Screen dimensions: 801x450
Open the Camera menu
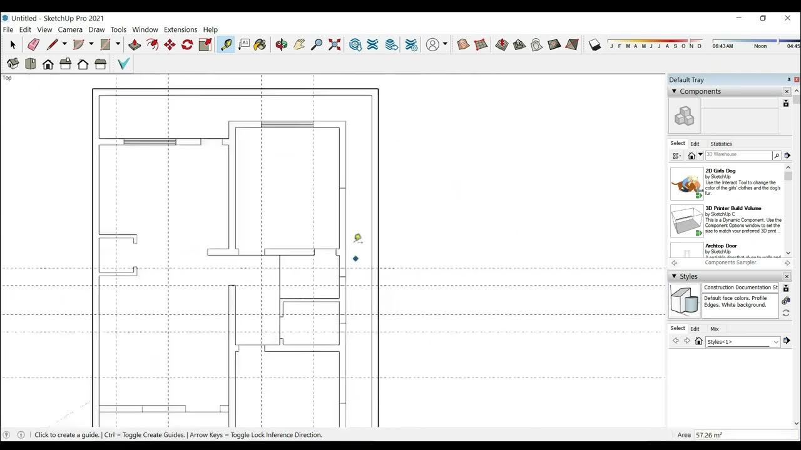pyautogui.click(x=70, y=29)
